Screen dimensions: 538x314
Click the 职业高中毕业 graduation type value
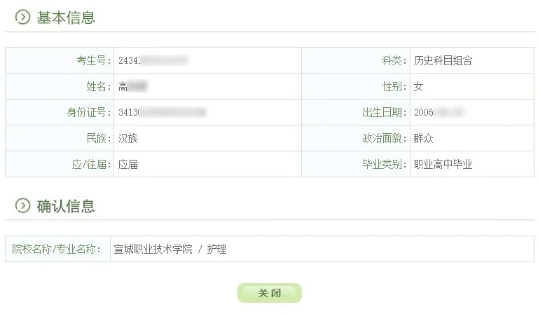[443, 165]
